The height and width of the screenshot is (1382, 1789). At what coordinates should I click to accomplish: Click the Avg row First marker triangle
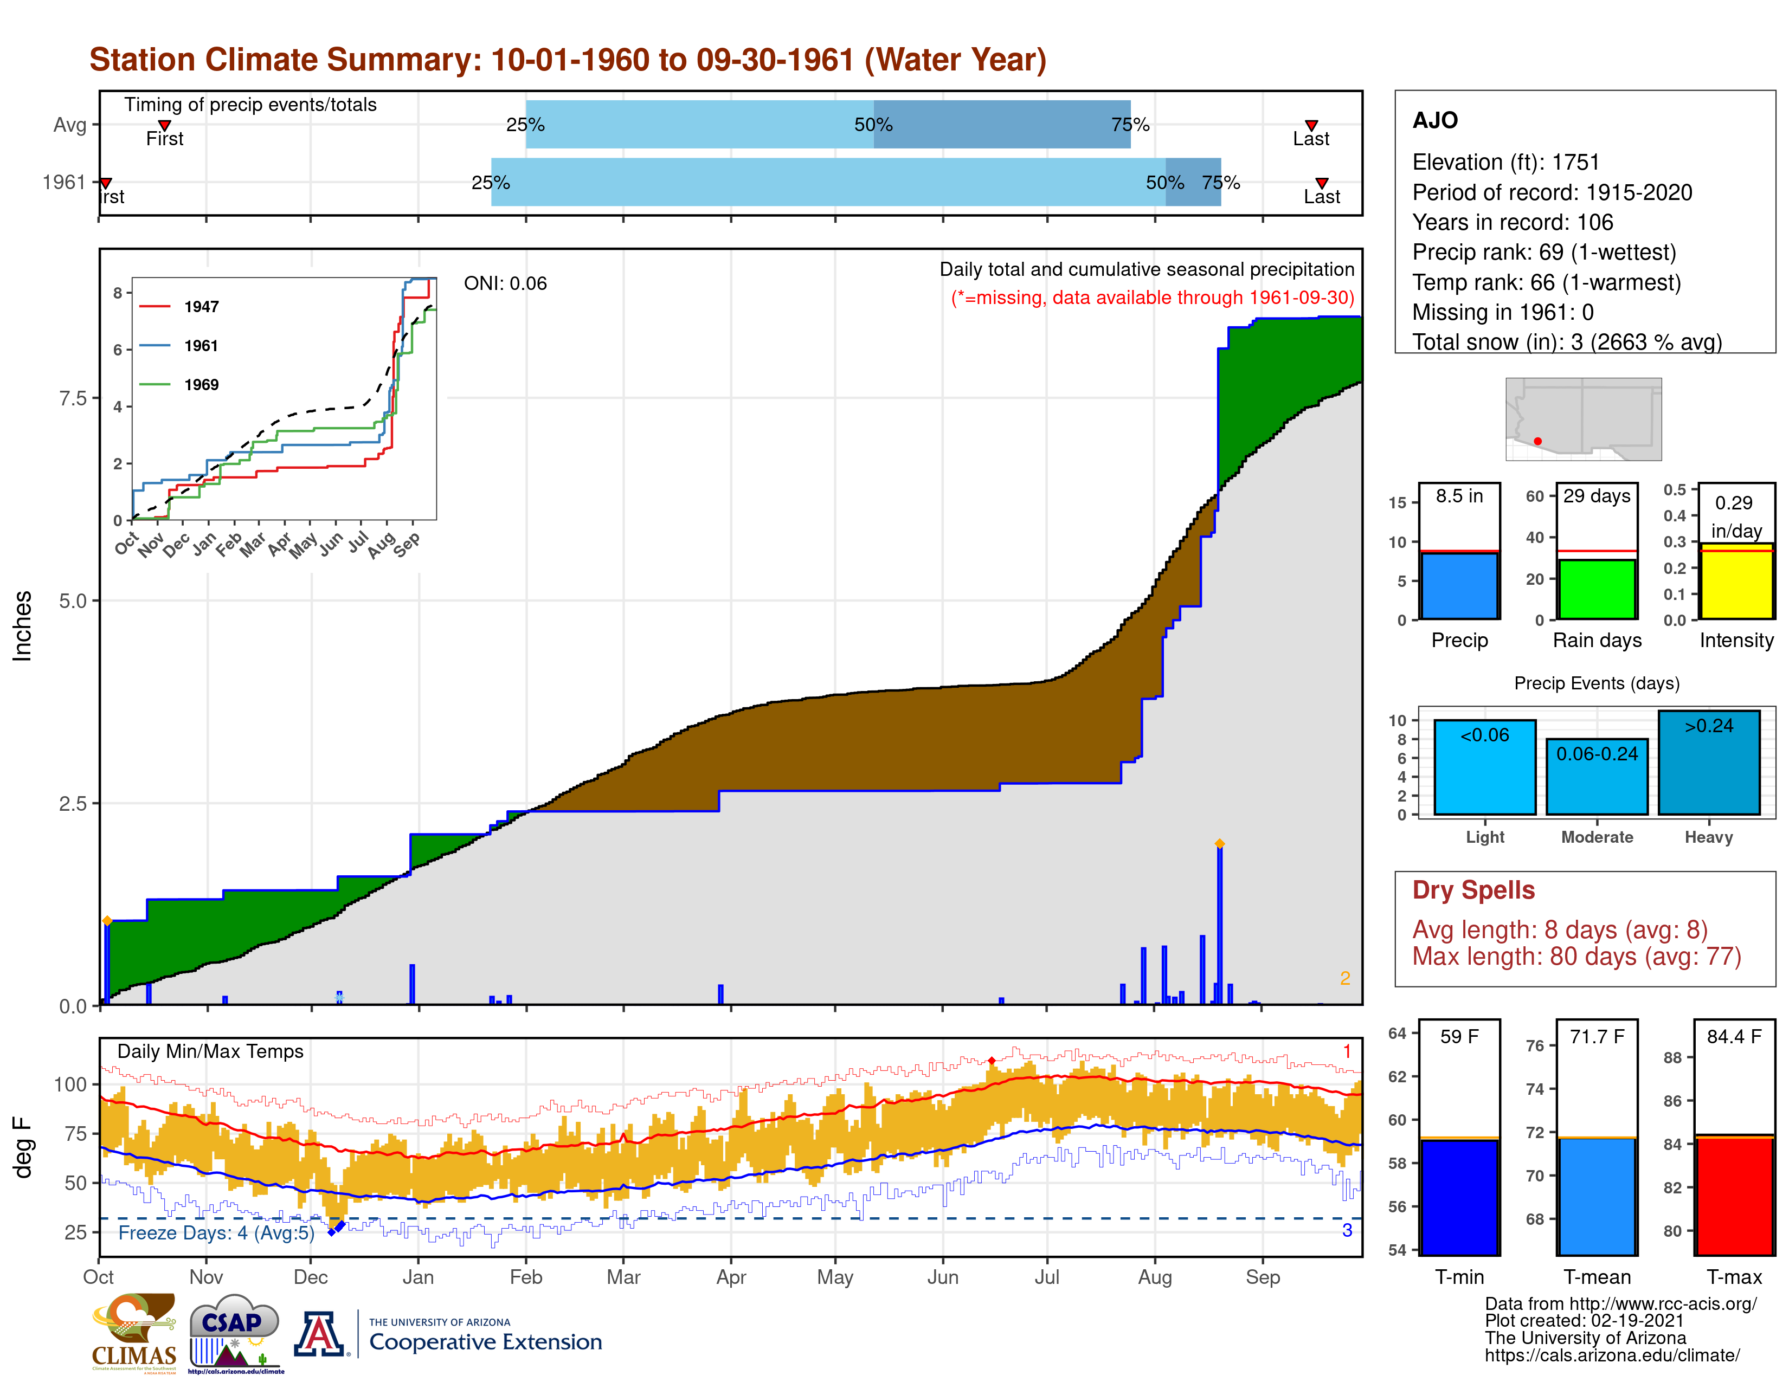(165, 125)
